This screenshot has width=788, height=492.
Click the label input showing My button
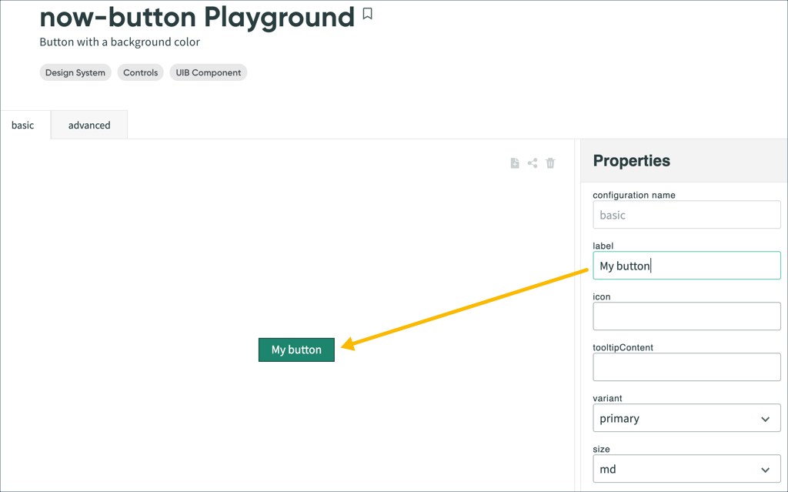[686, 266]
